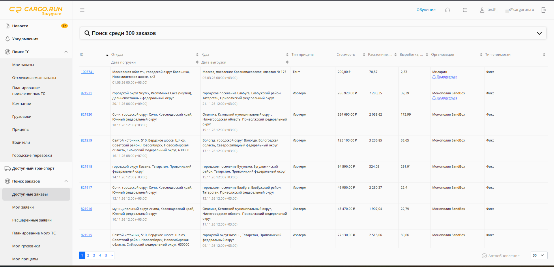Open user profile icon near testf

482,10
